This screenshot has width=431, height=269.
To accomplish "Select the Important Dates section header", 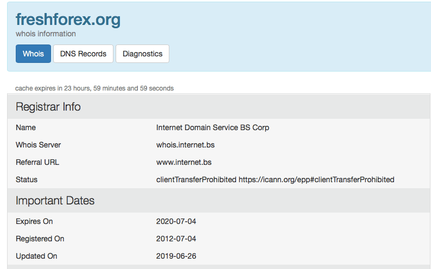I will (x=55, y=201).
